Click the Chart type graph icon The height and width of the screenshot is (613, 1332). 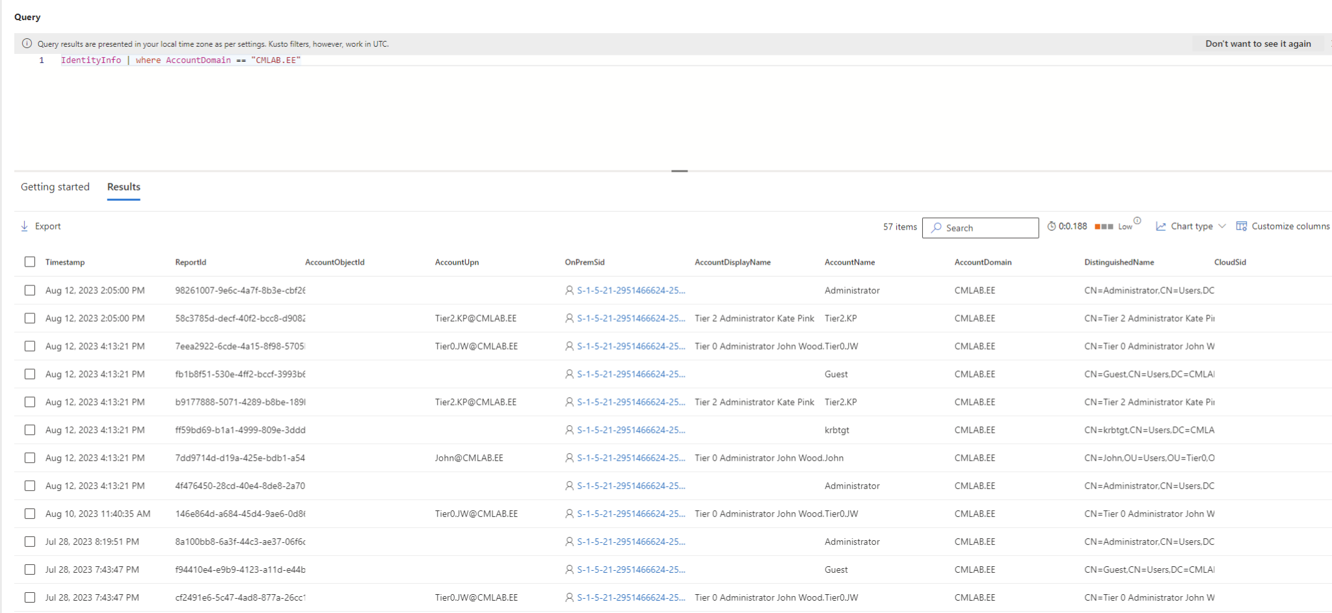coord(1161,226)
